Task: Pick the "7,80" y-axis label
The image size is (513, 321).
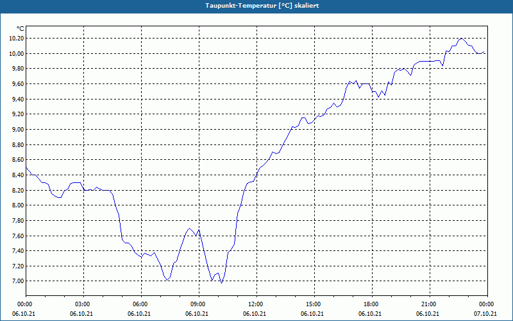Action: point(18,220)
